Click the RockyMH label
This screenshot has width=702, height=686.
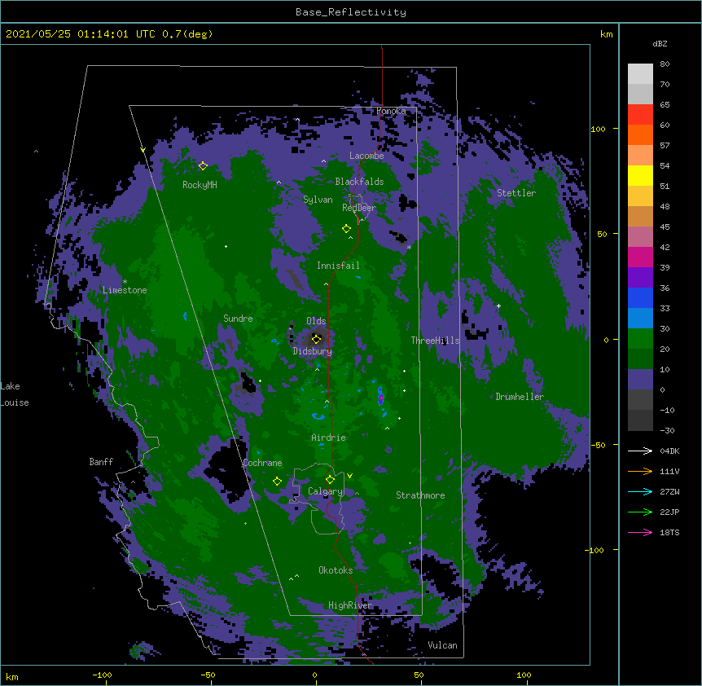tap(200, 185)
